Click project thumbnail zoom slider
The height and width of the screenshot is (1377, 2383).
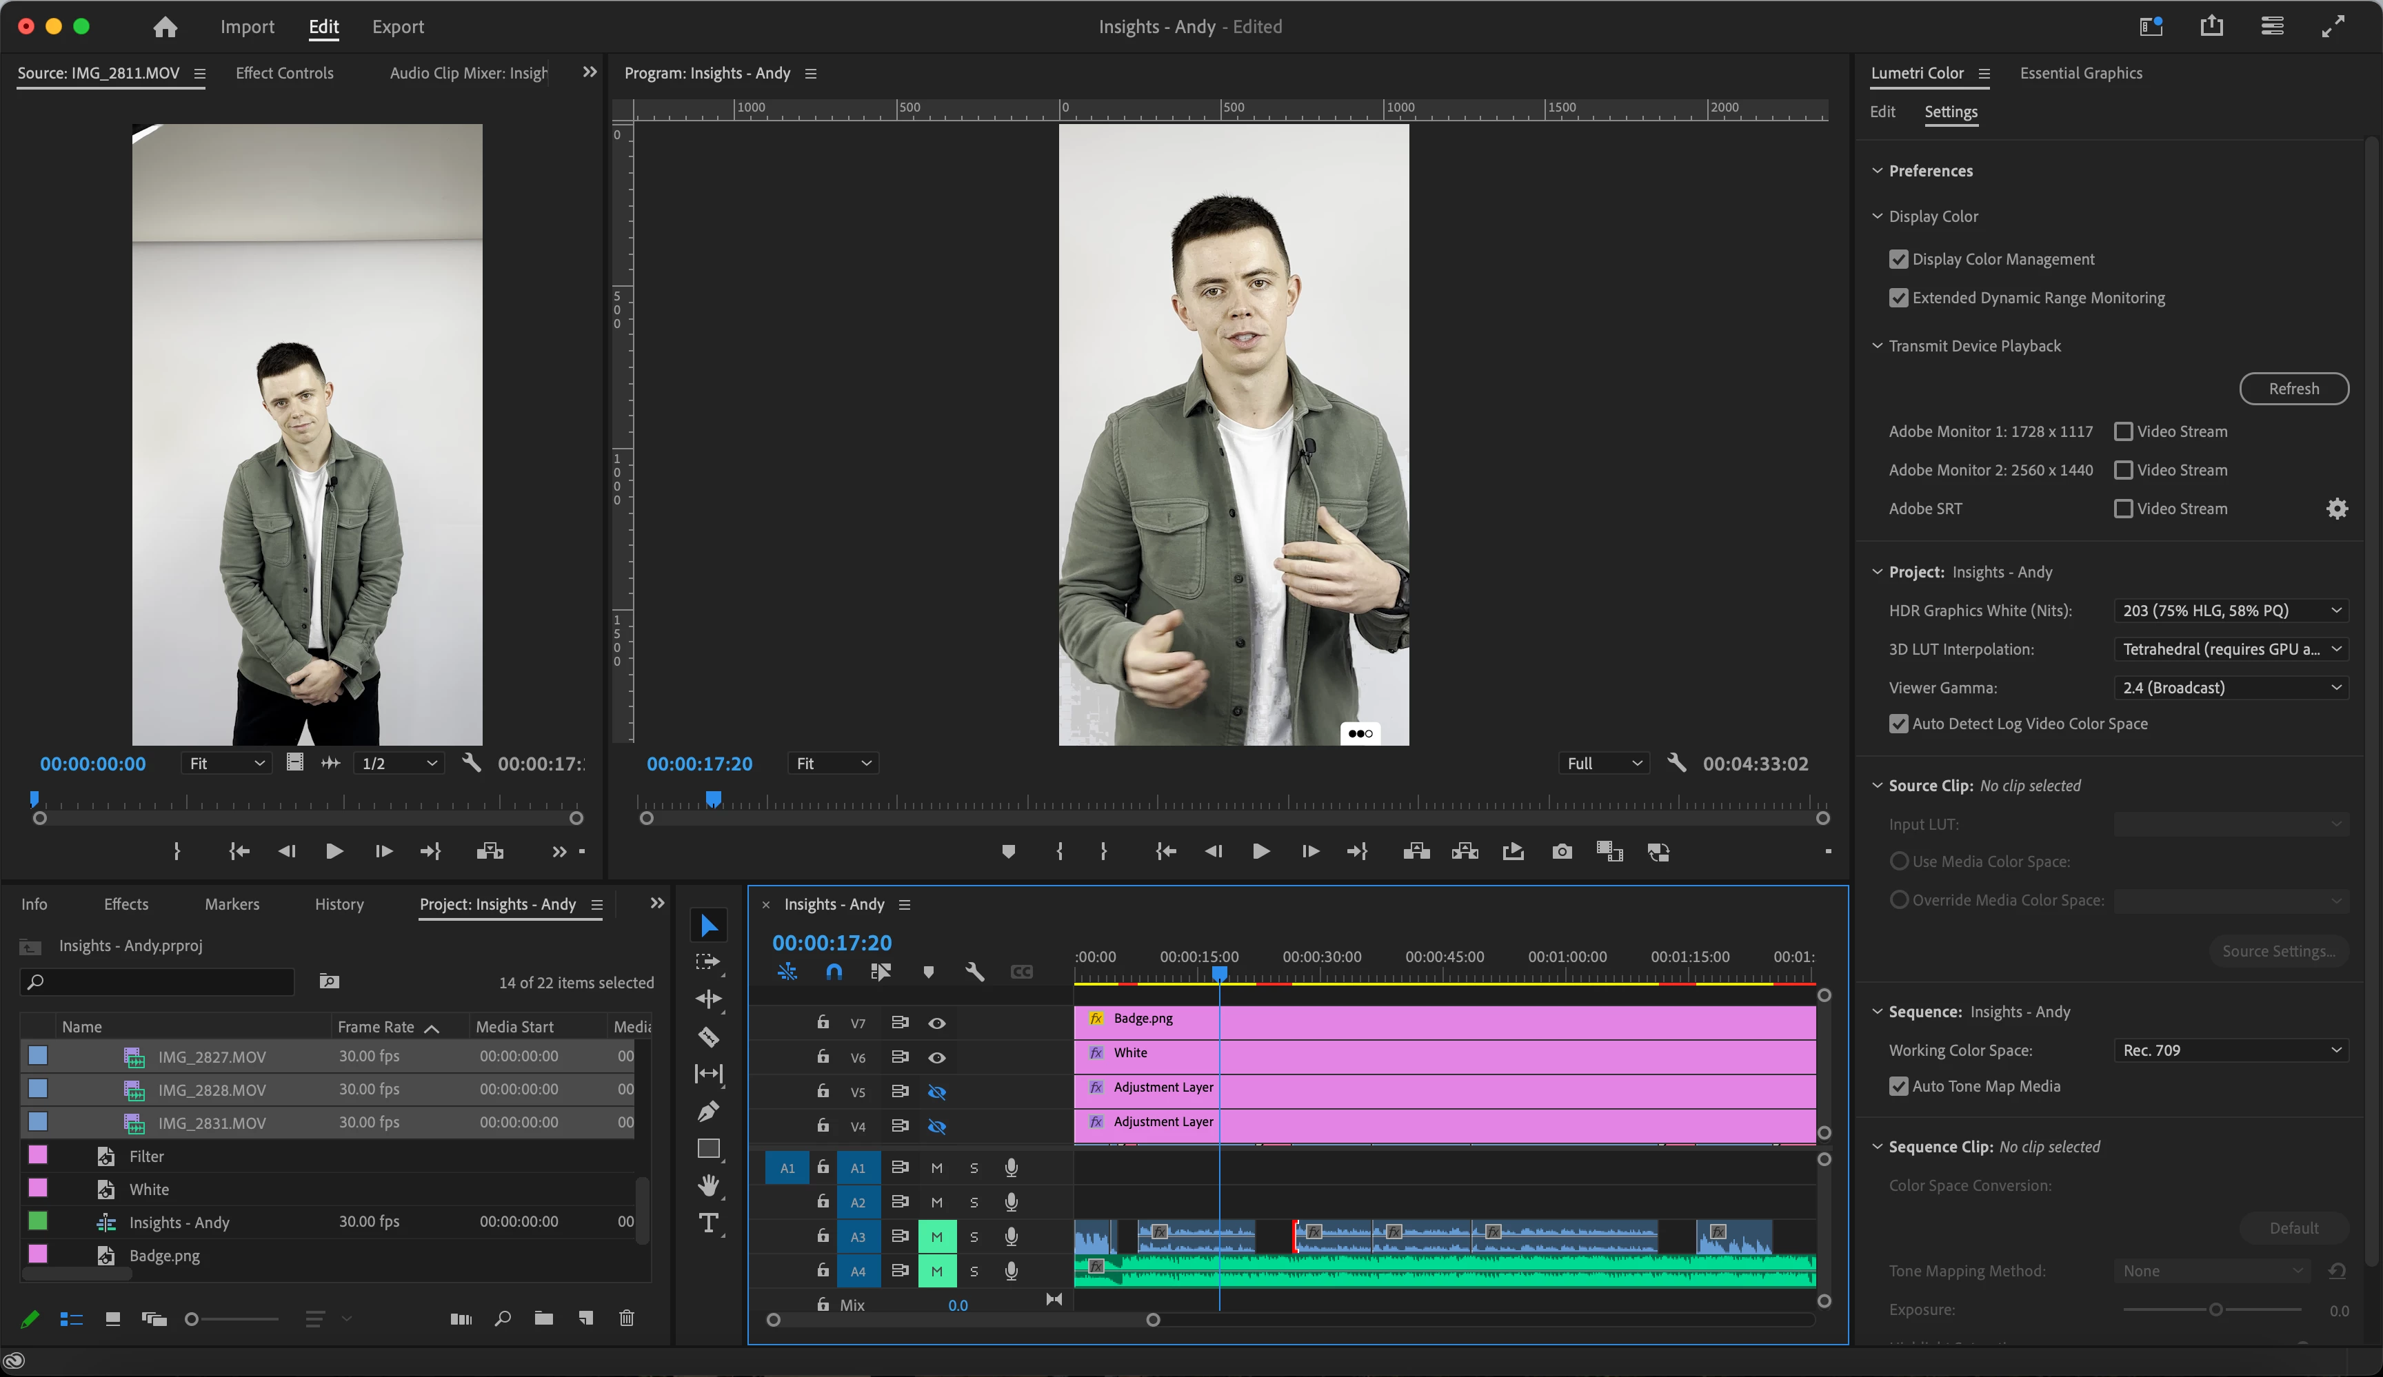(192, 1318)
